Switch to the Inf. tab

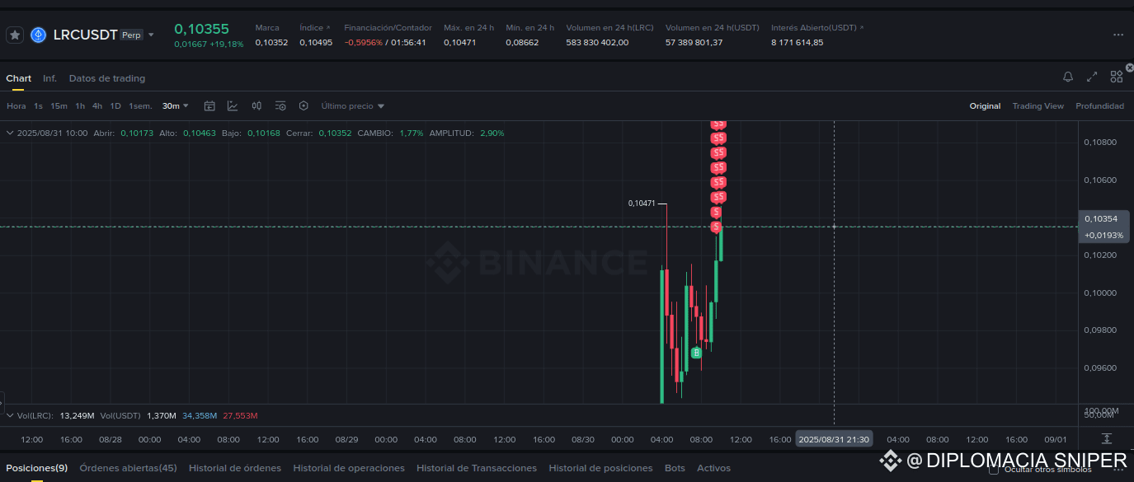(50, 78)
